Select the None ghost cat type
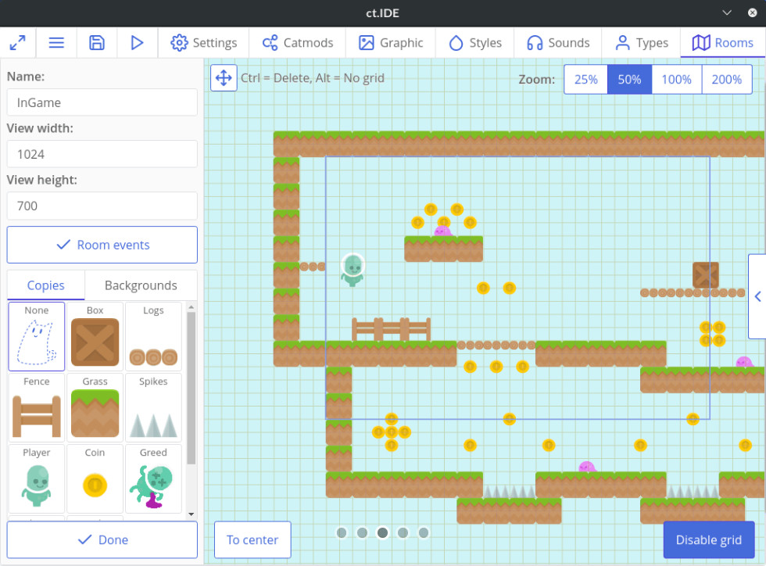766x566 pixels. (x=37, y=336)
